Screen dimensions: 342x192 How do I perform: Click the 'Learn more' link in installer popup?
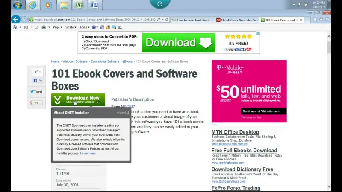88,154
